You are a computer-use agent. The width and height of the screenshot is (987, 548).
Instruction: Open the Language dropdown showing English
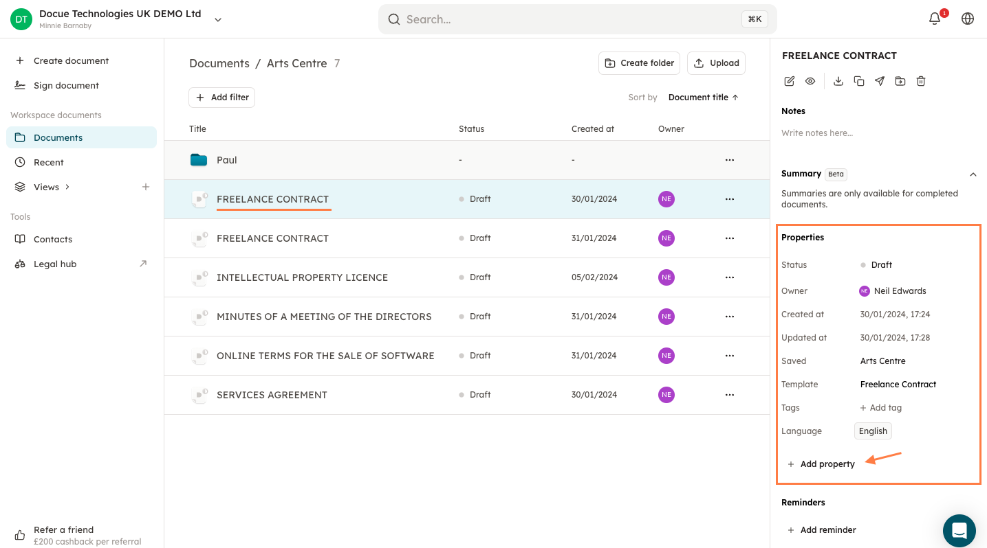tap(873, 431)
